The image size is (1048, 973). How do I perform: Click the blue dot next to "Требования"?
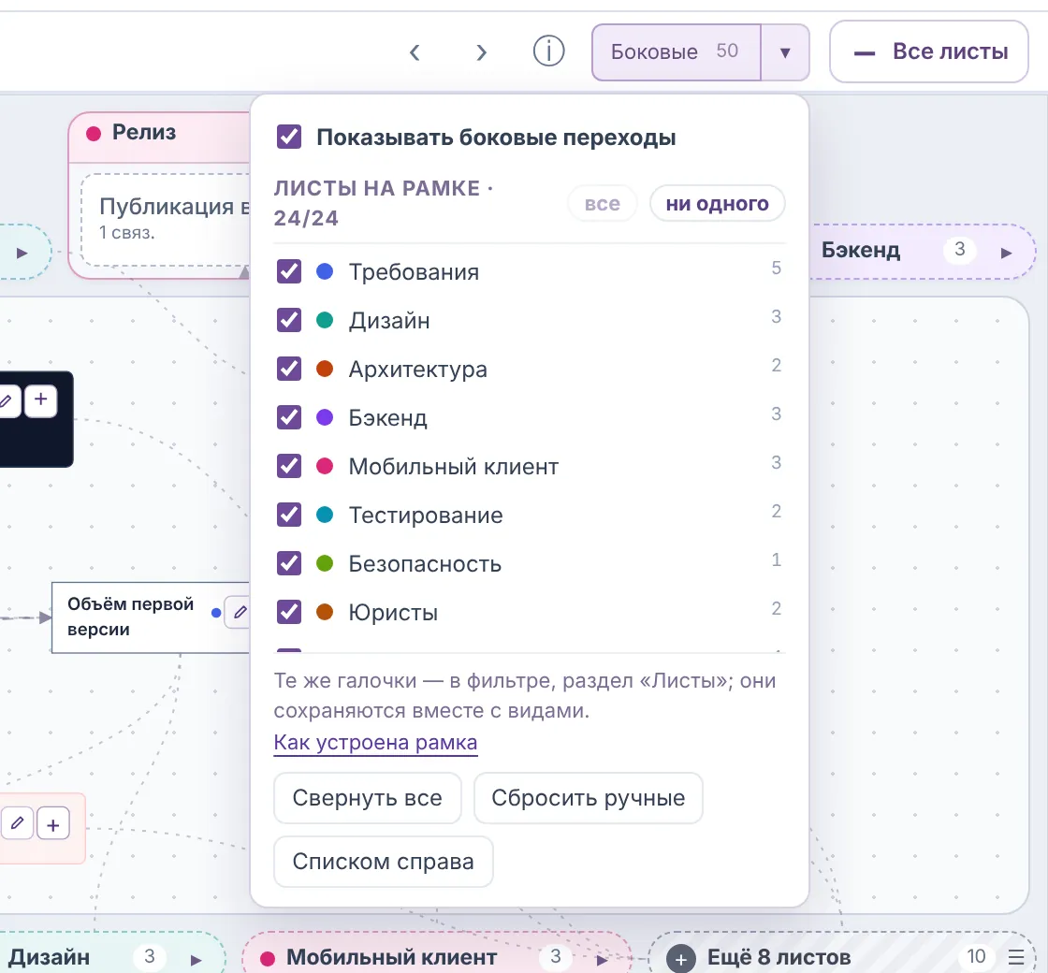point(325,271)
